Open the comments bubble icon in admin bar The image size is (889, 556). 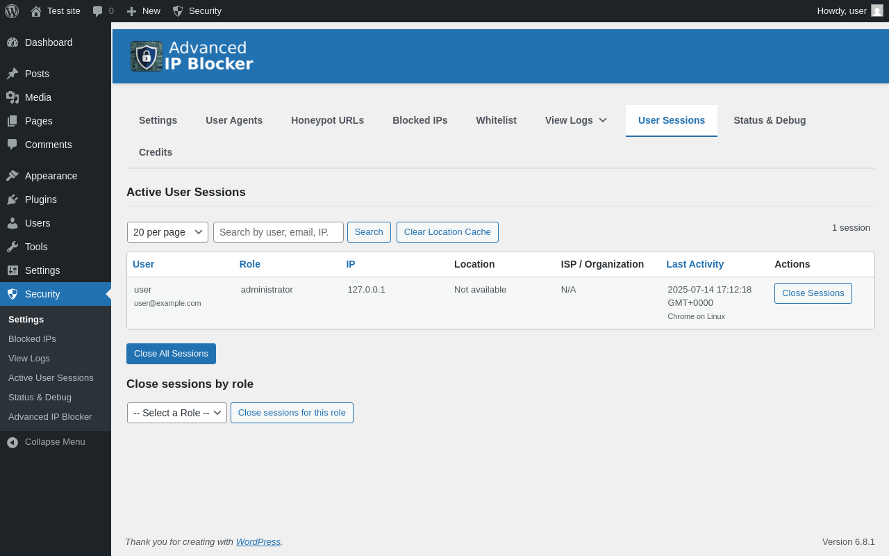click(x=98, y=11)
